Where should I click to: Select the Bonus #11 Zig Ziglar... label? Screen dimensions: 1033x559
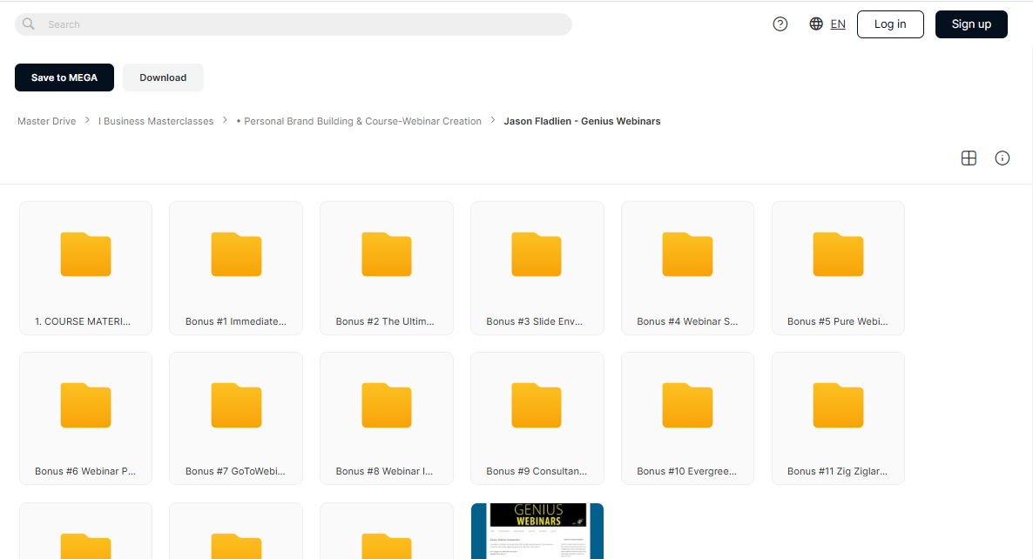coord(837,471)
